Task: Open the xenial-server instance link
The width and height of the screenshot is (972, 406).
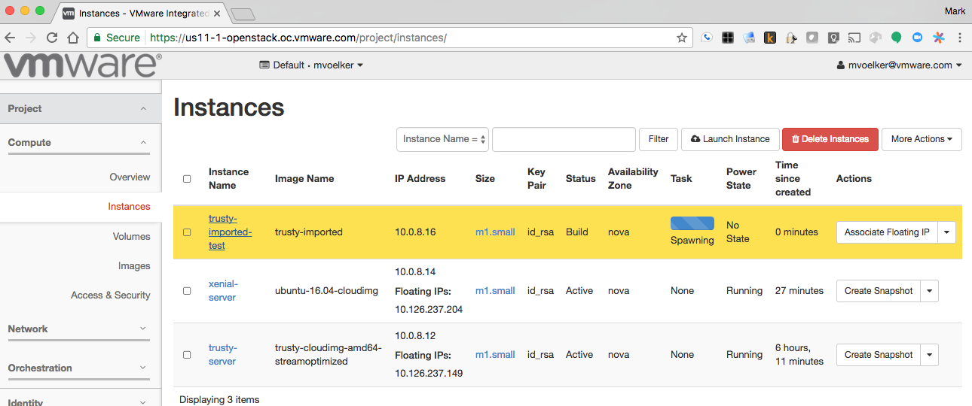Action: 222,291
